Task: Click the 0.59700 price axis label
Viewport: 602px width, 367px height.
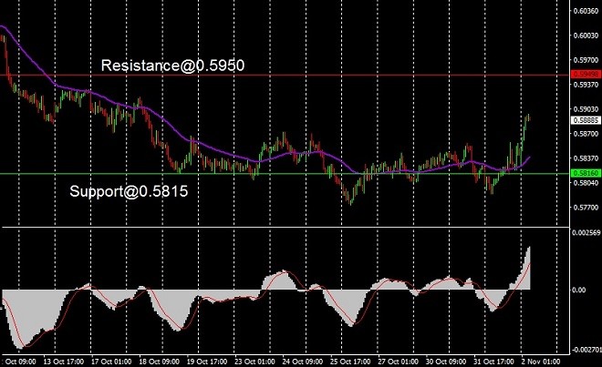Action: click(x=586, y=60)
